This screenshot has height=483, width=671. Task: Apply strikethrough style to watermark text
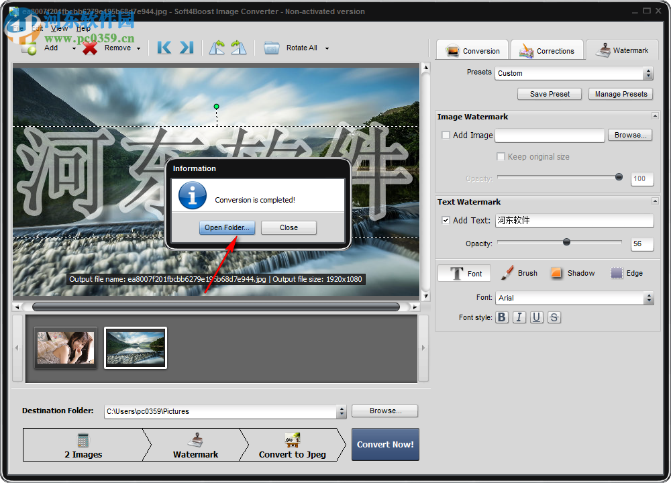pos(554,317)
